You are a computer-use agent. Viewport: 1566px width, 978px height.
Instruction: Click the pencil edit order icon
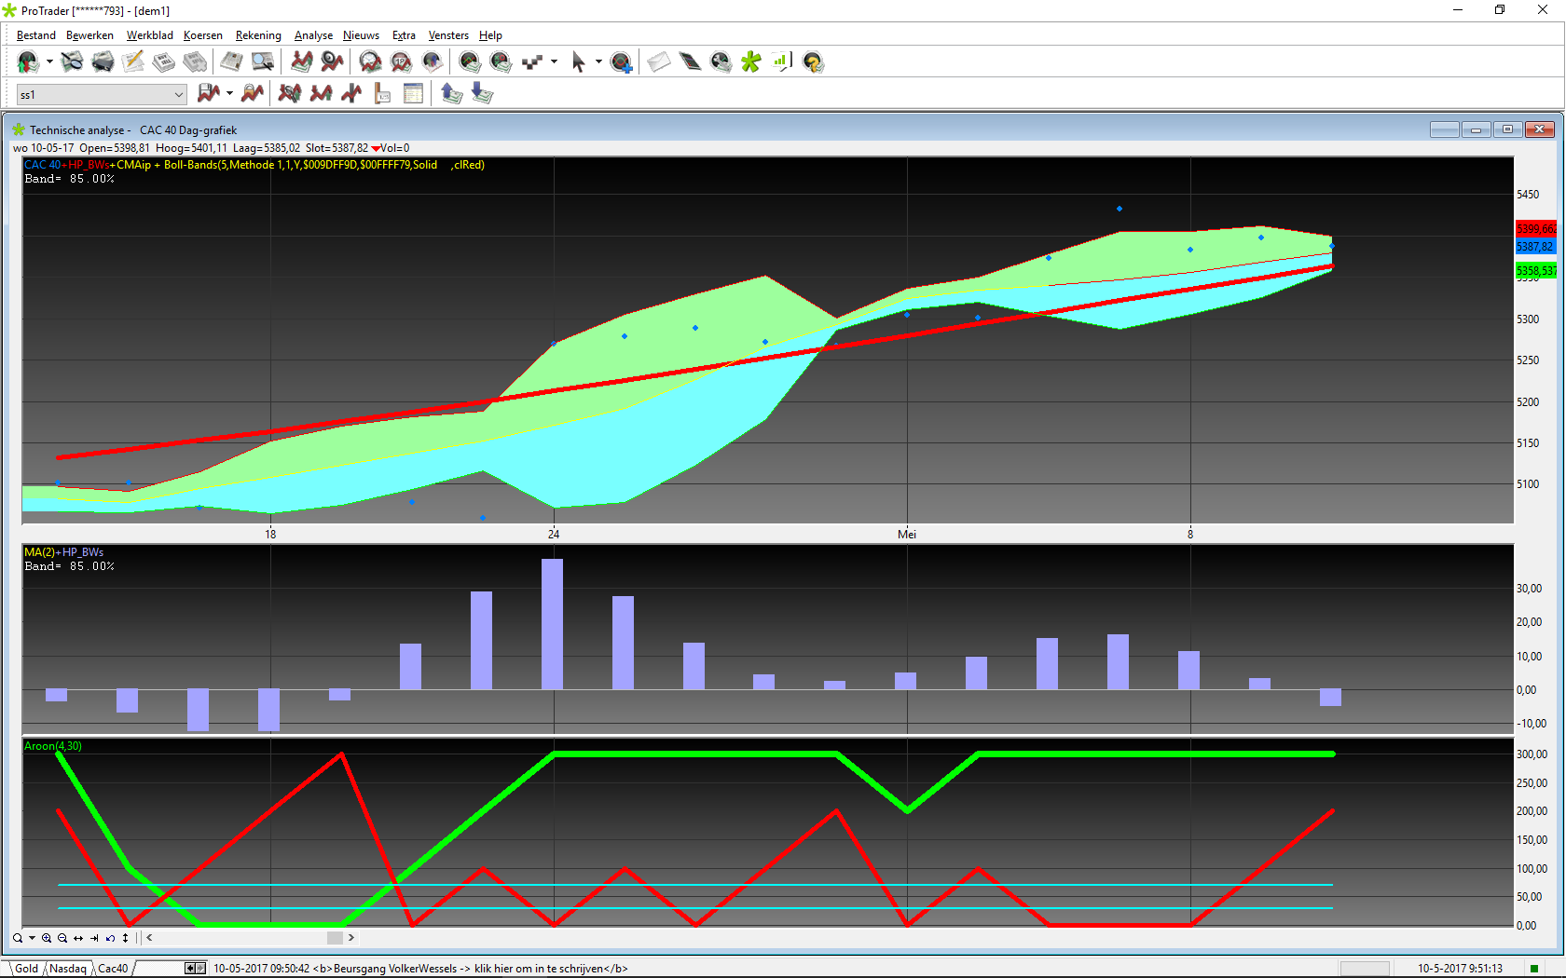[x=133, y=62]
